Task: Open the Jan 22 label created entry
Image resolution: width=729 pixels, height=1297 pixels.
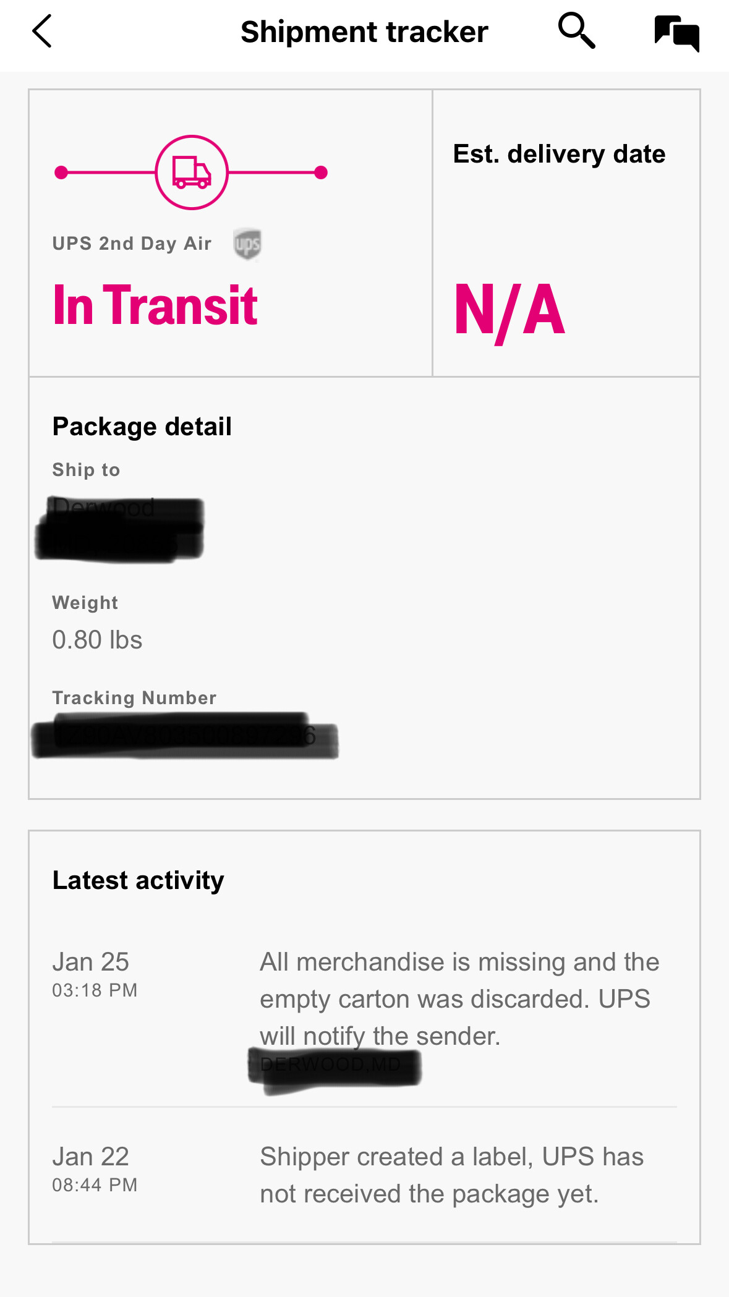Action: (364, 1175)
